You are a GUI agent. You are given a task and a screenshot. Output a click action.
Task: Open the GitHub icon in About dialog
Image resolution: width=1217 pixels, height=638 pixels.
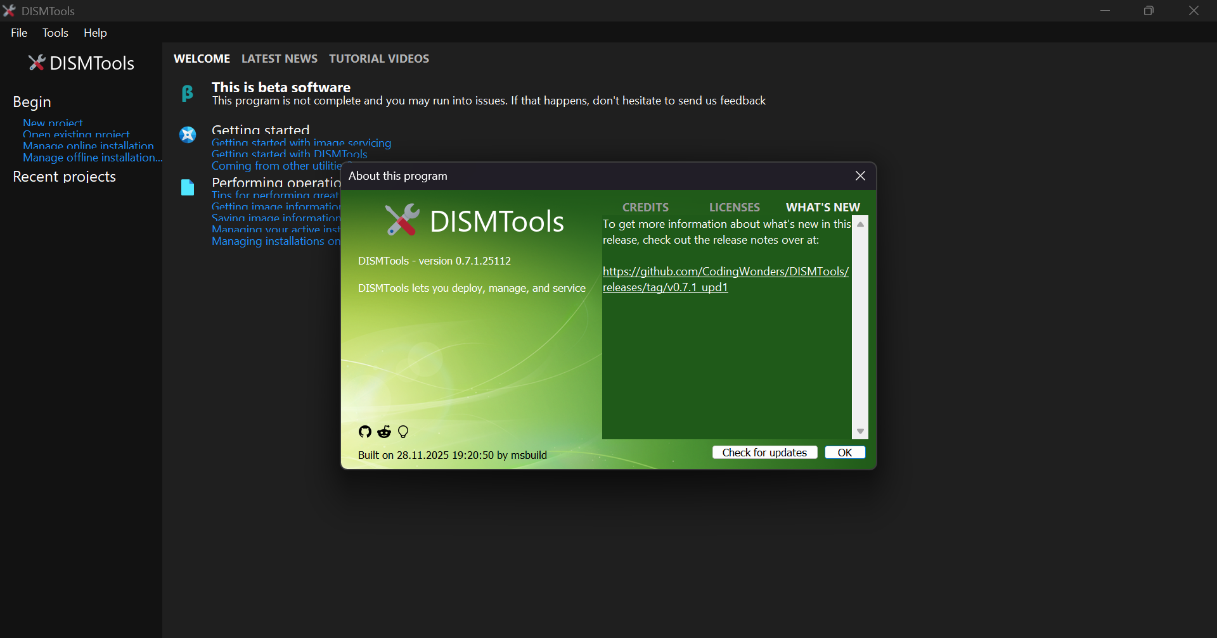tap(364, 432)
